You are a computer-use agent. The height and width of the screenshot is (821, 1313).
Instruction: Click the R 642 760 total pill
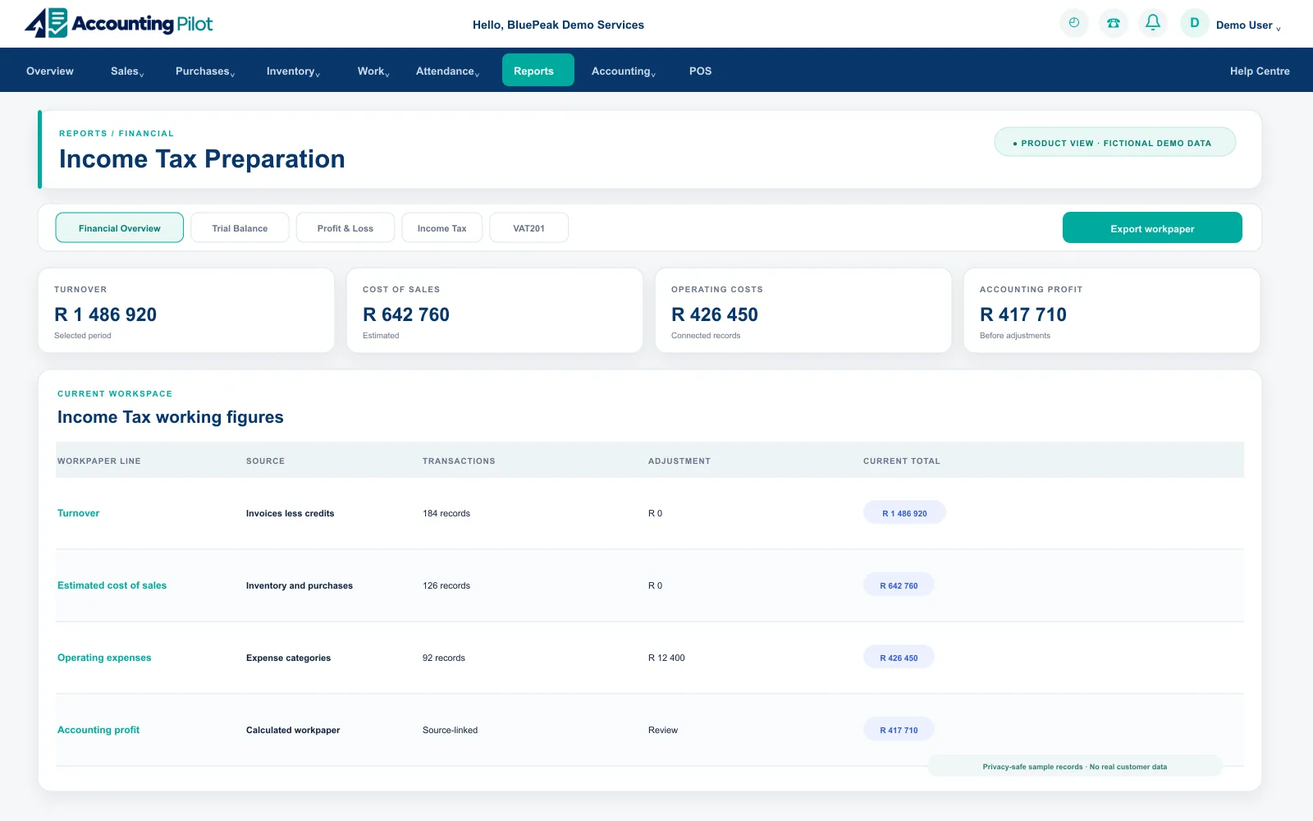click(899, 585)
